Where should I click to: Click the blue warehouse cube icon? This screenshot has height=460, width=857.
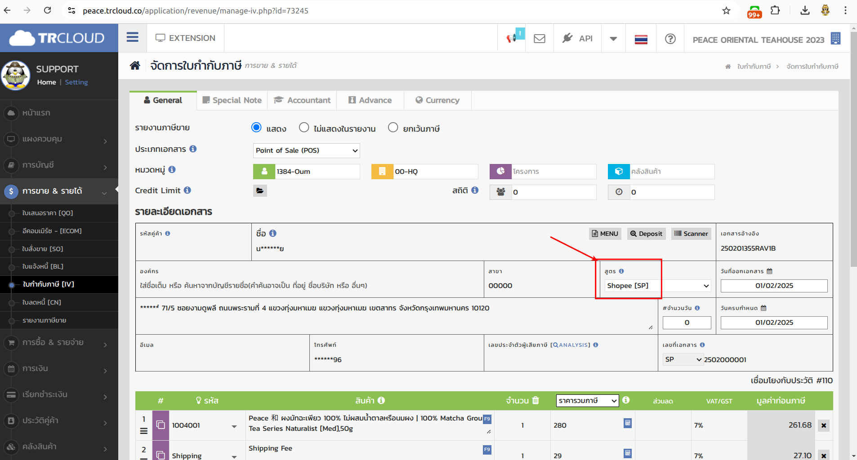619,172
